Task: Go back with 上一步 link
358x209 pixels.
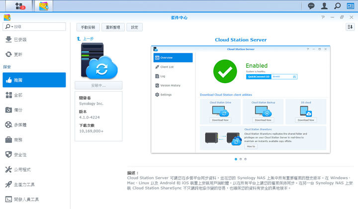Action: coord(85,39)
